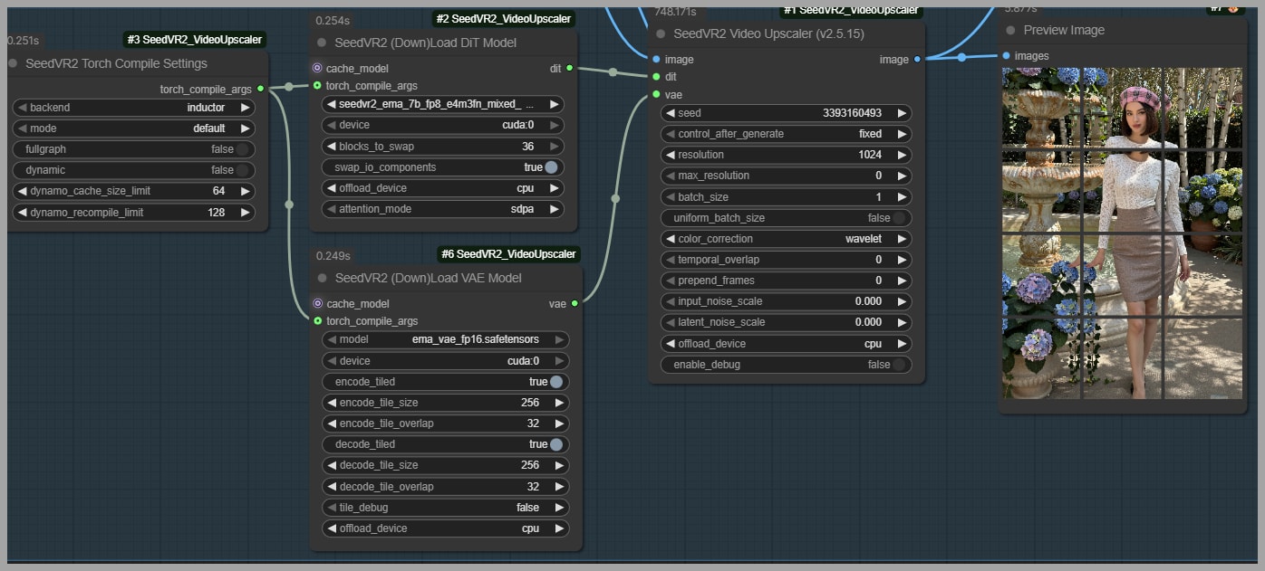Toggle the fullgraph switch
The height and width of the screenshot is (571, 1265).
point(243,149)
